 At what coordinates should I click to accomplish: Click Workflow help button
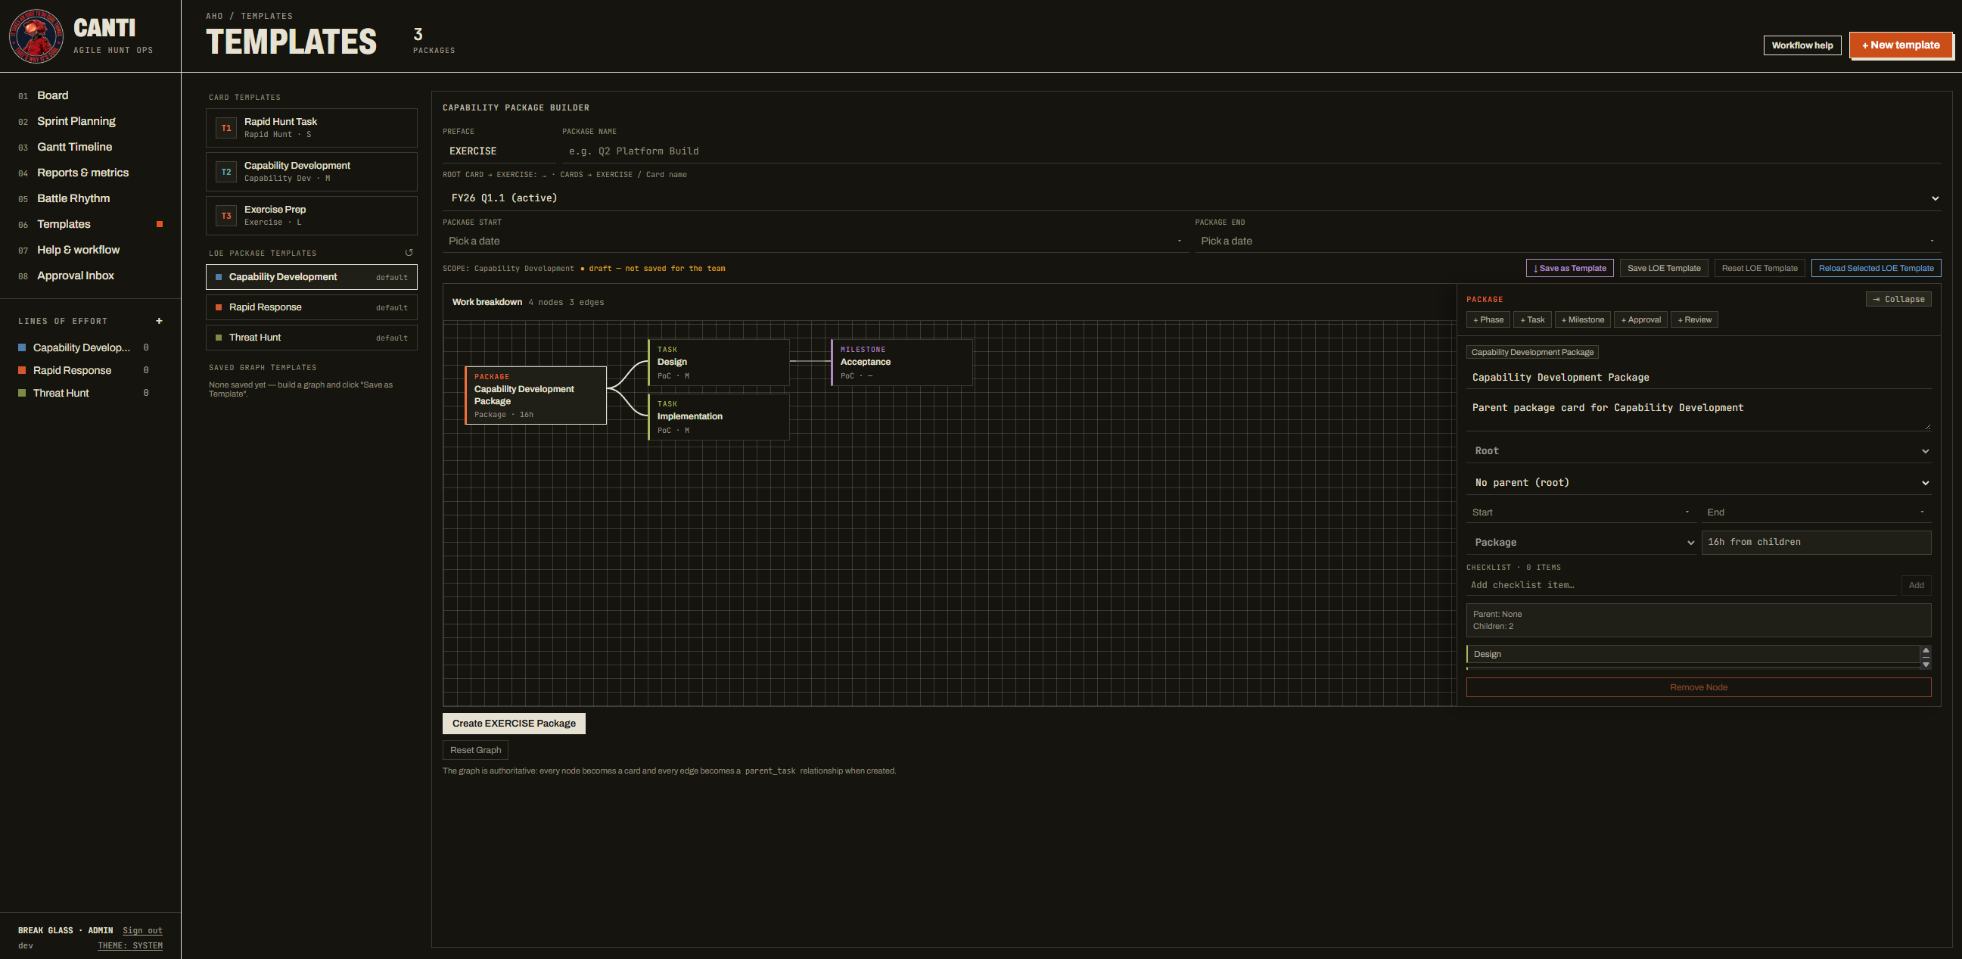[x=1802, y=45]
